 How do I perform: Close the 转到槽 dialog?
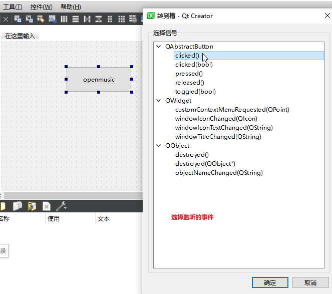pyautogui.click(x=327, y=16)
